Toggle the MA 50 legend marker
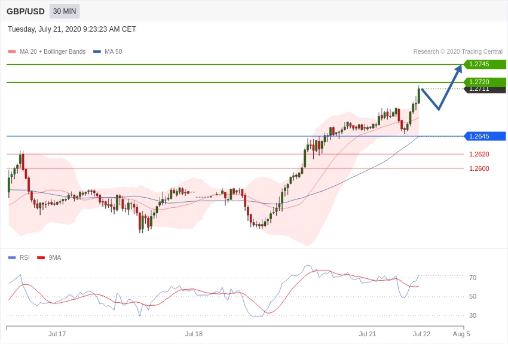Image resolution: width=508 pixels, height=344 pixels. click(x=97, y=52)
